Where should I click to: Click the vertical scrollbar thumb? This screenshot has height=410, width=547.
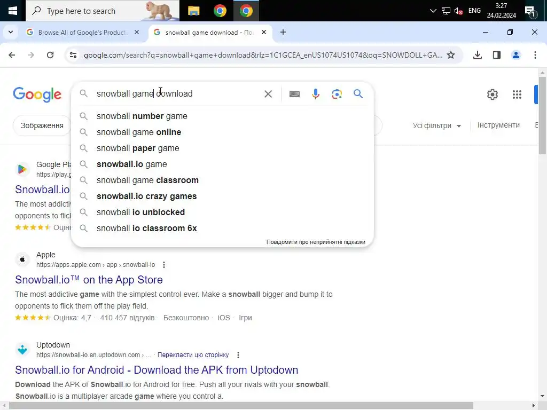(542, 115)
